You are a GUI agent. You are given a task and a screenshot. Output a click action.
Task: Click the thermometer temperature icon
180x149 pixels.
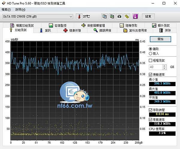pyautogui.click(x=79, y=16)
